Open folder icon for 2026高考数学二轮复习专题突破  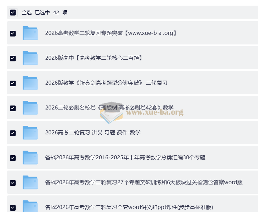coord(30,33)
